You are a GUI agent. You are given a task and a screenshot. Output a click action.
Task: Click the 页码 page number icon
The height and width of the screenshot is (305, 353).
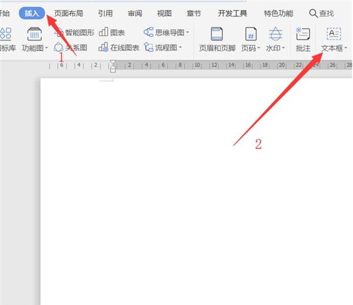pos(251,33)
